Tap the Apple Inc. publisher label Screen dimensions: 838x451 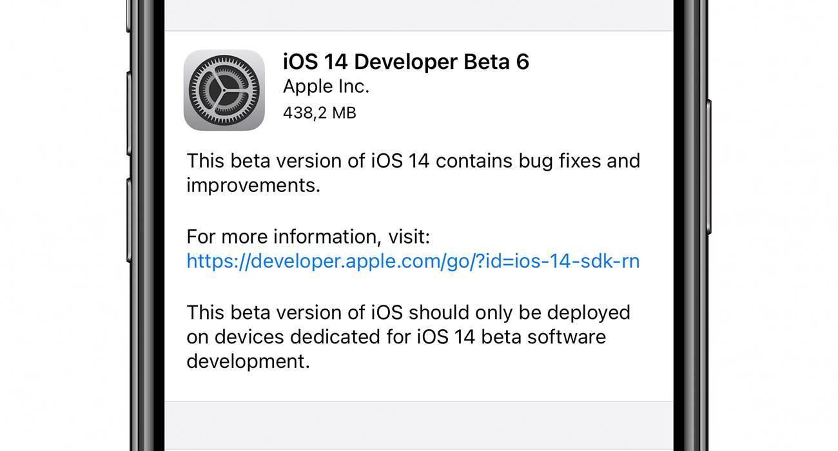326,86
